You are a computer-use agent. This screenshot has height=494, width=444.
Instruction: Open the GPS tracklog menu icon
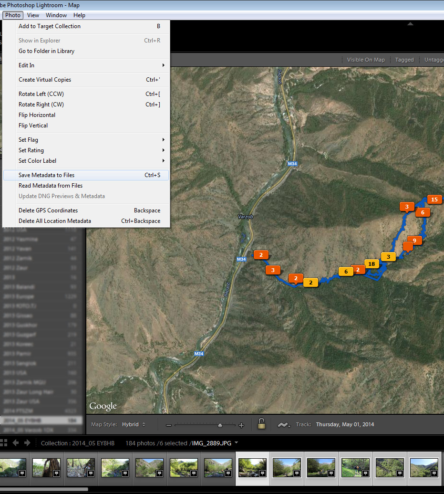pyautogui.click(x=284, y=425)
